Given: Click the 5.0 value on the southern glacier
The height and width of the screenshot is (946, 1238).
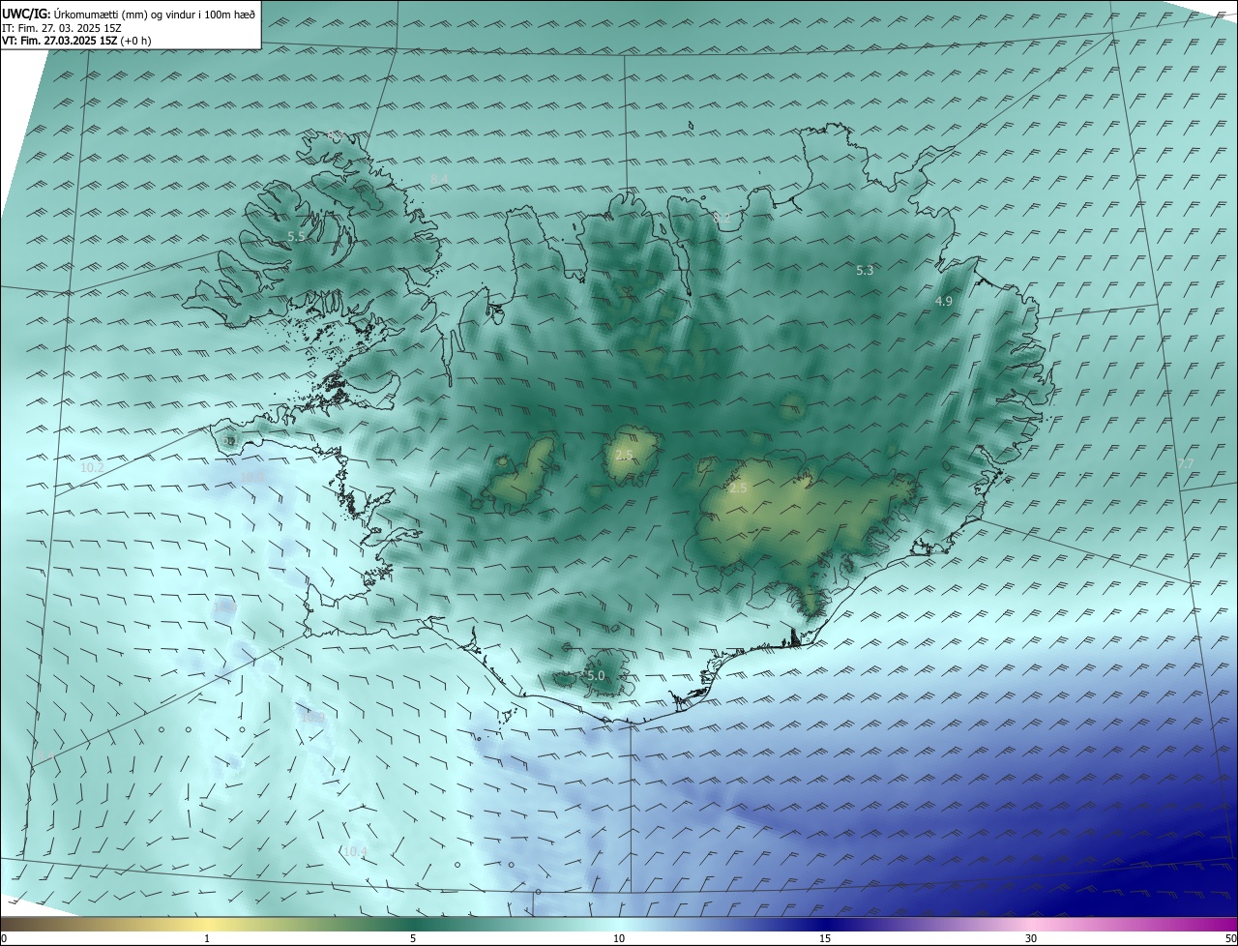Looking at the screenshot, I should tap(596, 675).
